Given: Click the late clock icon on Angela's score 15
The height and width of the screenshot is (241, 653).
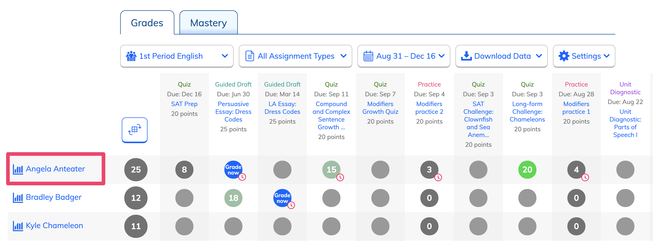Looking at the screenshot, I should (x=340, y=177).
